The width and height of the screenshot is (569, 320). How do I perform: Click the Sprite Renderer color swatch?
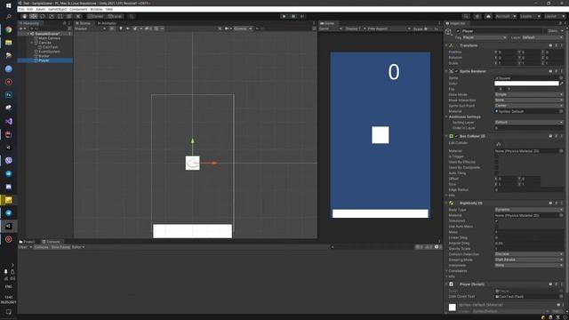coord(526,84)
